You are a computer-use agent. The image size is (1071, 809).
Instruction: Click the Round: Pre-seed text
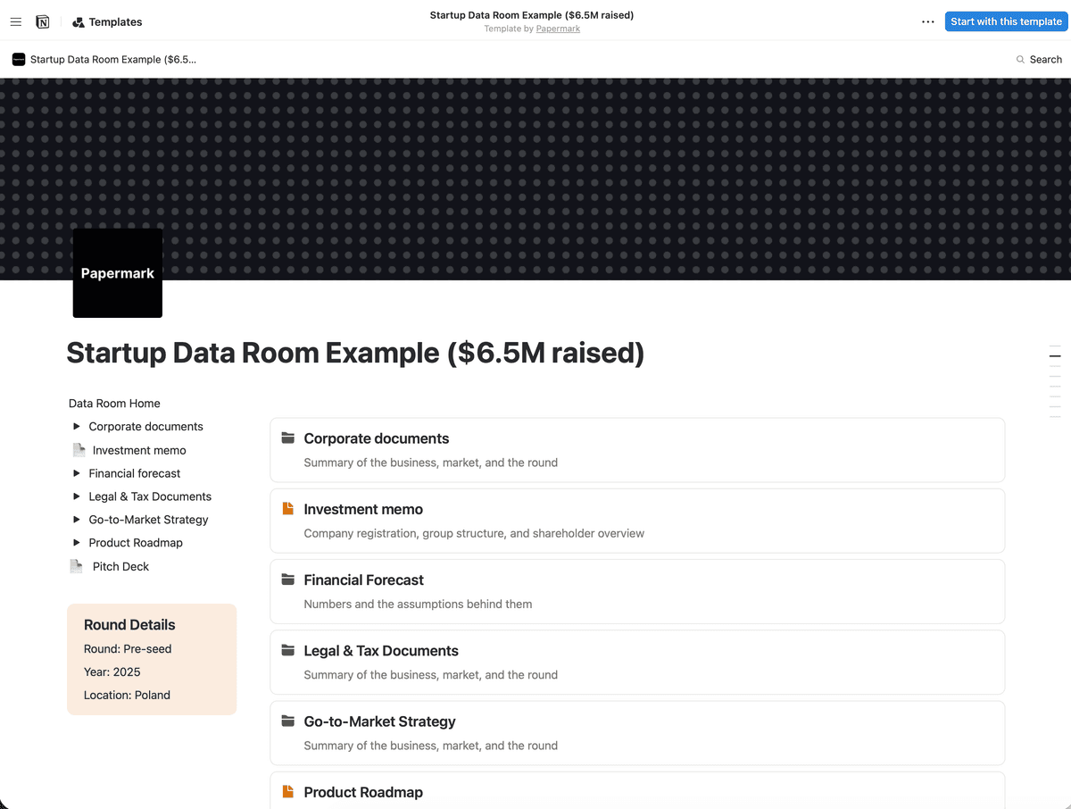(128, 649)
